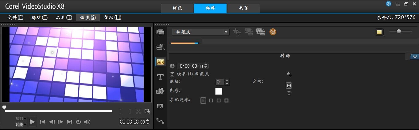Open the FX filter library

160,106
